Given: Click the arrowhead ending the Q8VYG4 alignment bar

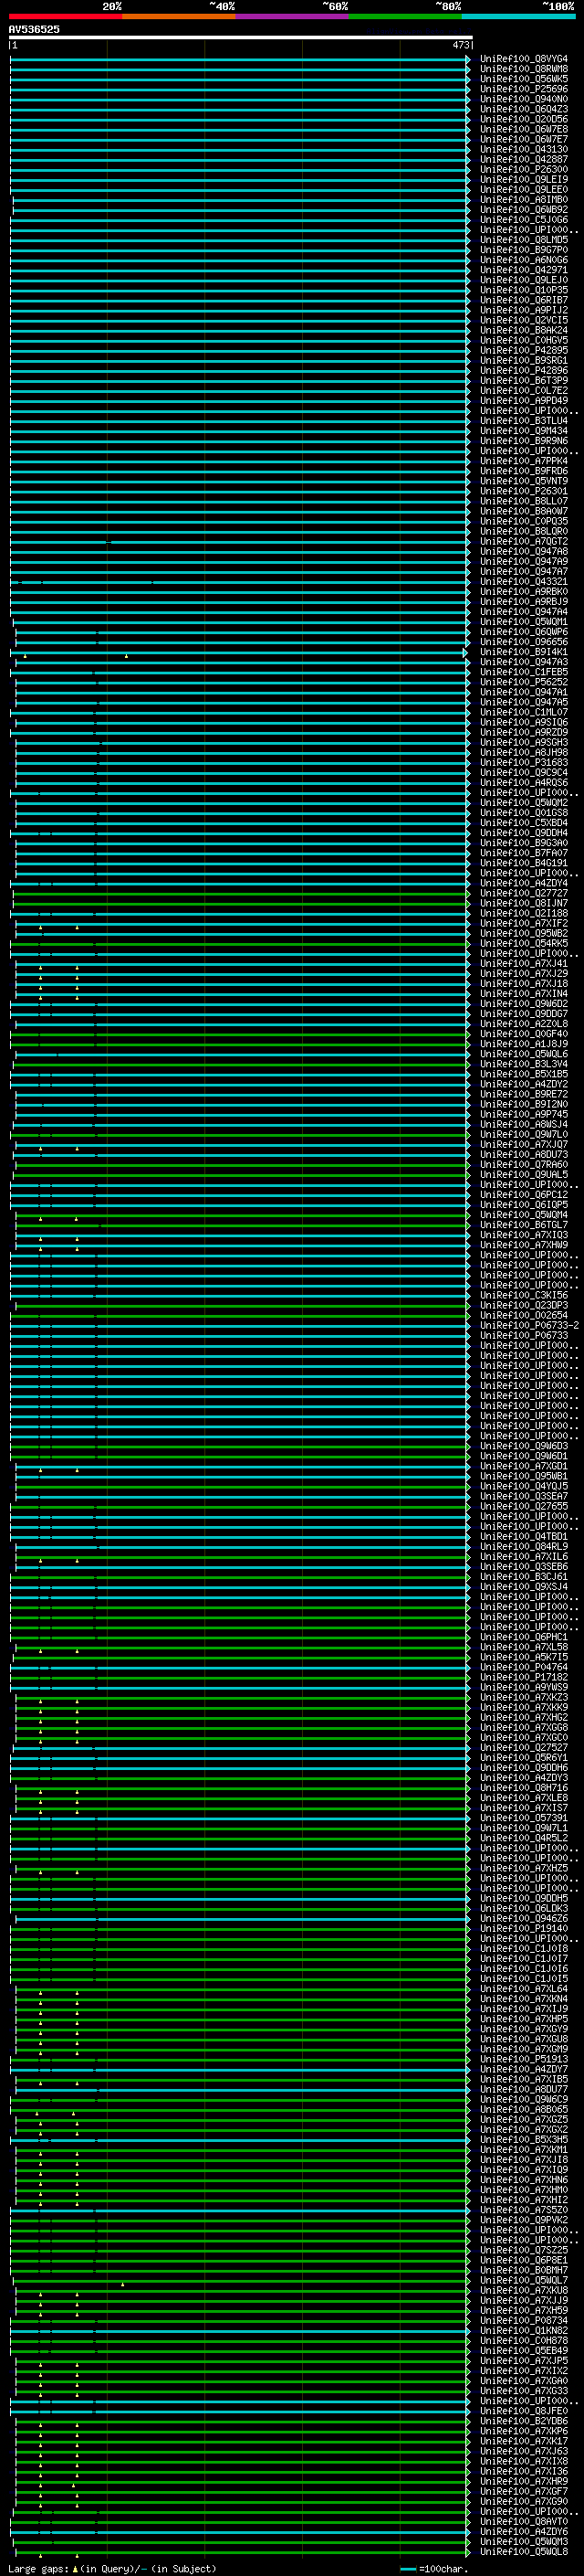Looking at the screenshot, I should point(468,59).
